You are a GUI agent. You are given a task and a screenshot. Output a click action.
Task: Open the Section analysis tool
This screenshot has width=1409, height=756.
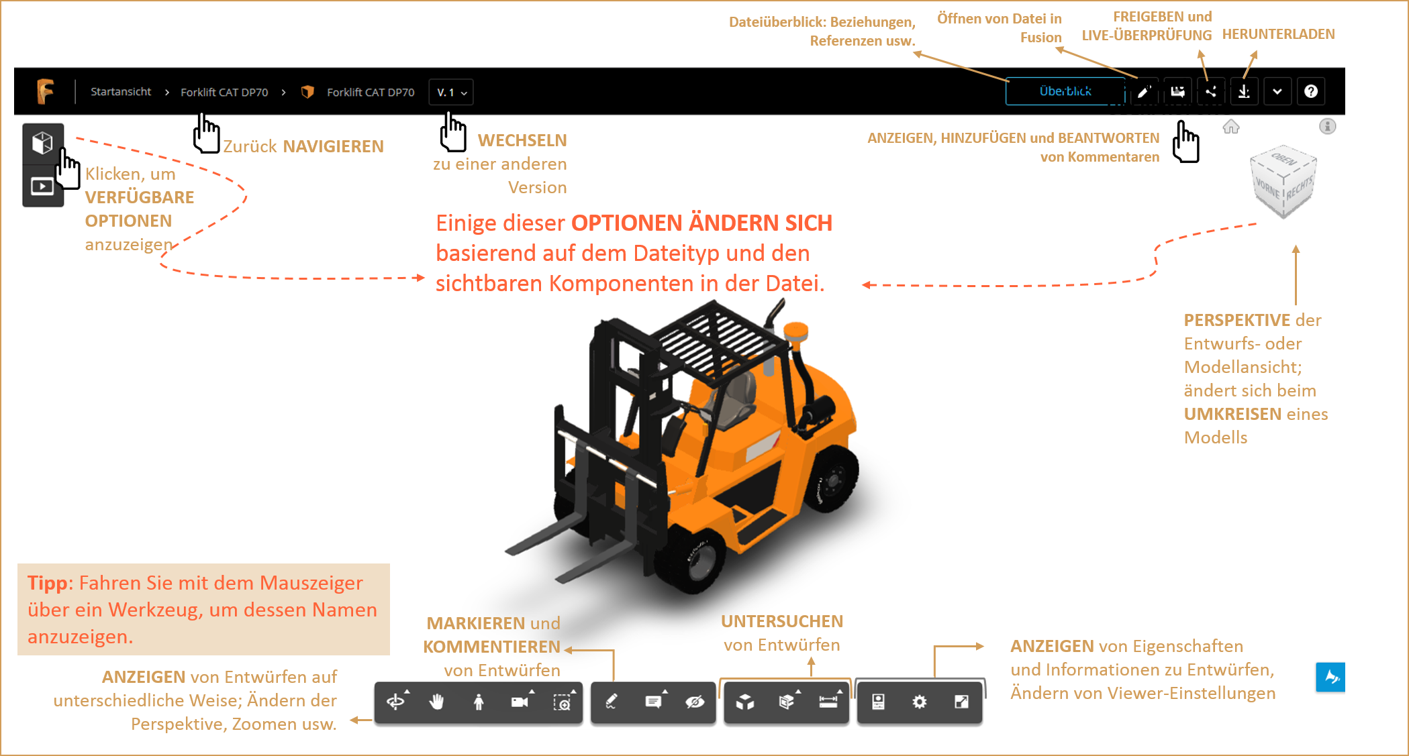point(787,702)
